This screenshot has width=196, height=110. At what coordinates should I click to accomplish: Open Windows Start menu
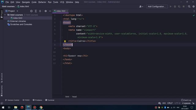[3, 107]
